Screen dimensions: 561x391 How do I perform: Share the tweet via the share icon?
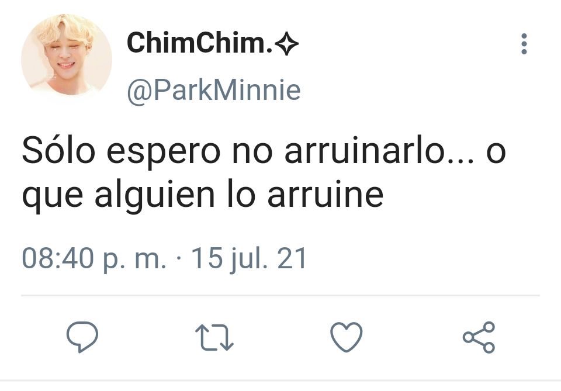click(479, 337)
